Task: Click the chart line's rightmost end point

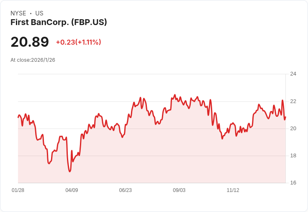Action: (x=285, y=117)
